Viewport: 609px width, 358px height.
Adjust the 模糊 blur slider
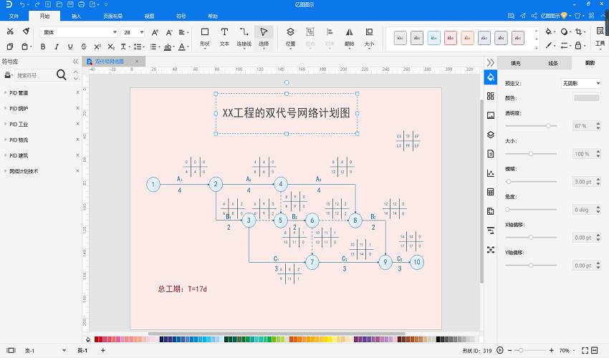pyautogui.click(x=530, y=182)
